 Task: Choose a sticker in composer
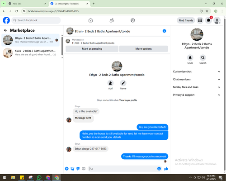pyautogui.click(x=78, y=169)
